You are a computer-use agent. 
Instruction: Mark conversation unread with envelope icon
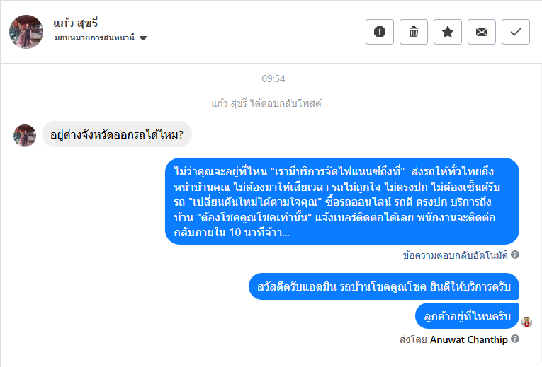[x=482, y=32]
